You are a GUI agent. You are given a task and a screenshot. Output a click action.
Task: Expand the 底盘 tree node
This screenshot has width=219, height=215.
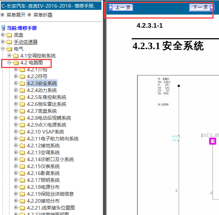(3, 35)
